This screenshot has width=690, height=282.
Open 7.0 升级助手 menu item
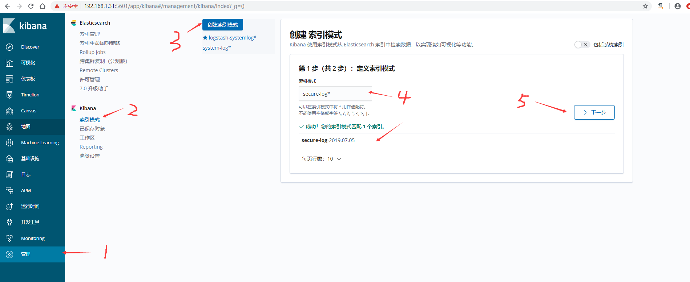pyautogui.click(x=94, y=88)
